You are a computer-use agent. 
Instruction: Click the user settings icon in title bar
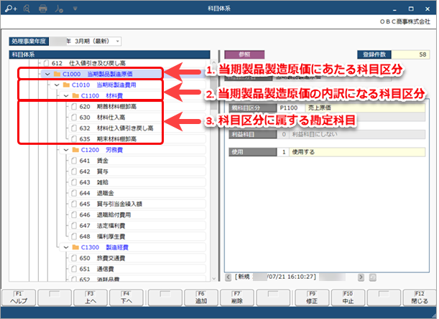coord(59,9)
